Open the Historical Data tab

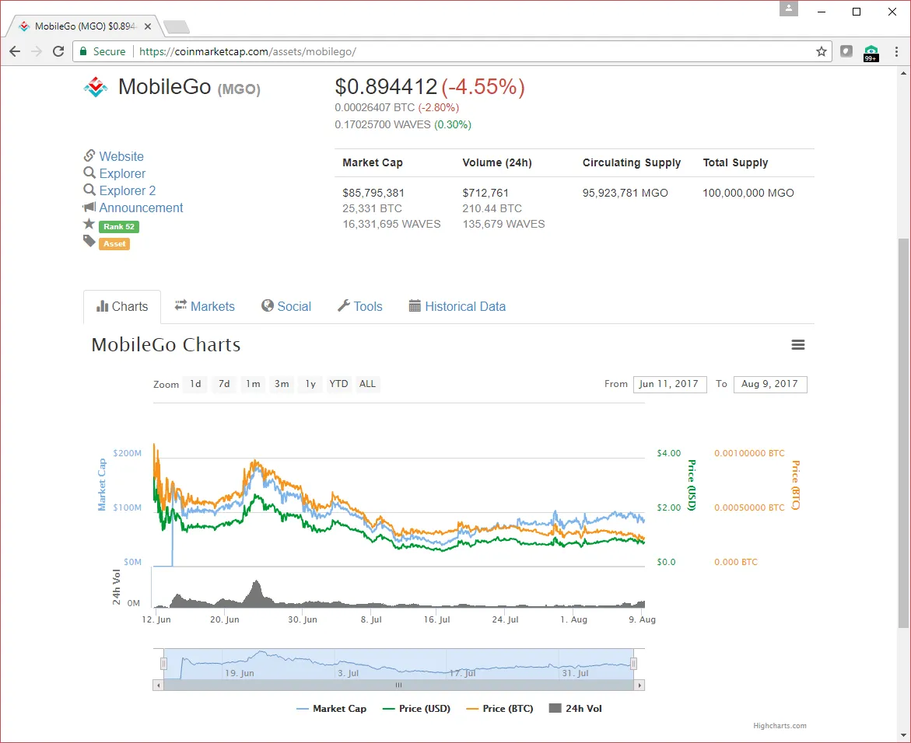457,306
